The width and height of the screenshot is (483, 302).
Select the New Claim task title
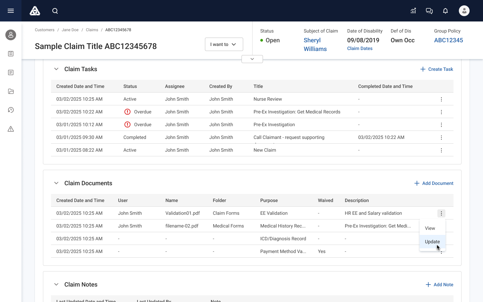(265, 150)
